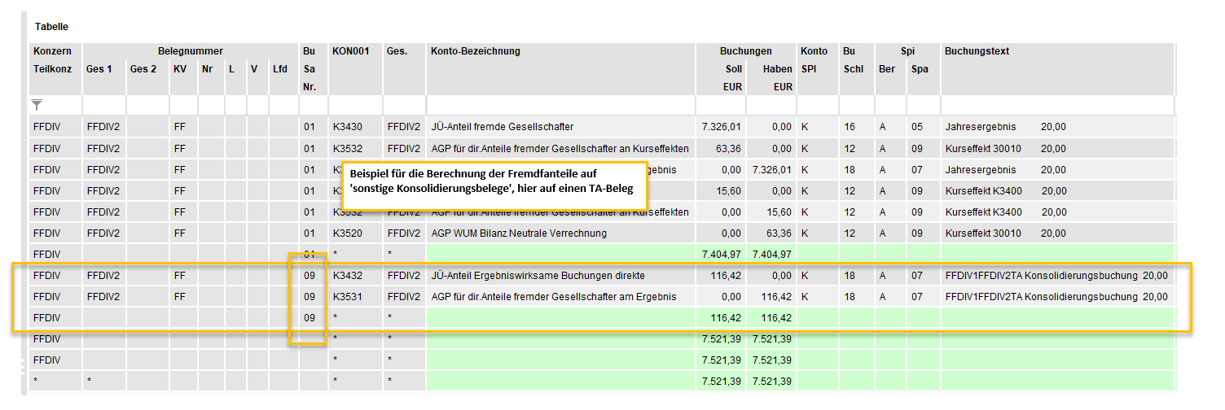The height and width of the screenshot is (410, 1225).
Task: Select the Konto-Bezeichnung column header
Action: pos(476,51)
